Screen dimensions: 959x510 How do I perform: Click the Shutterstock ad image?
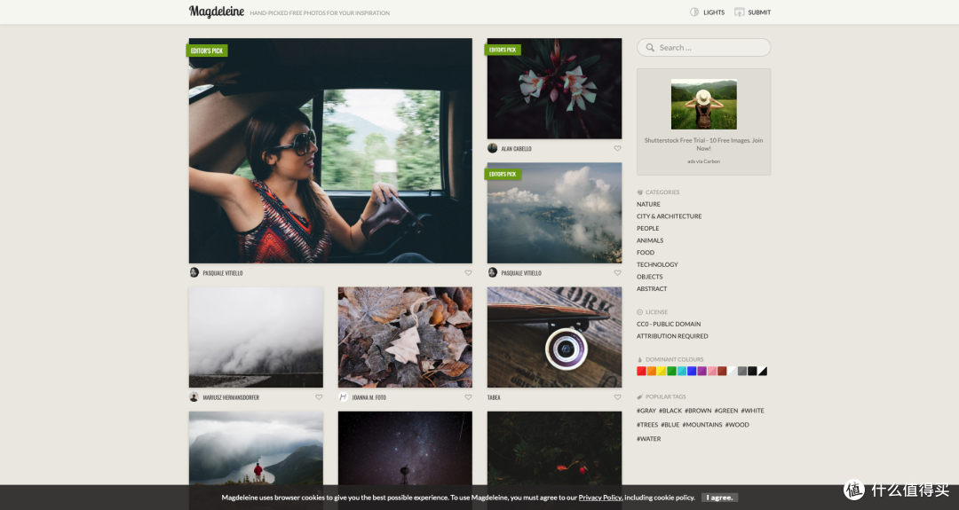tap(703, 105)
